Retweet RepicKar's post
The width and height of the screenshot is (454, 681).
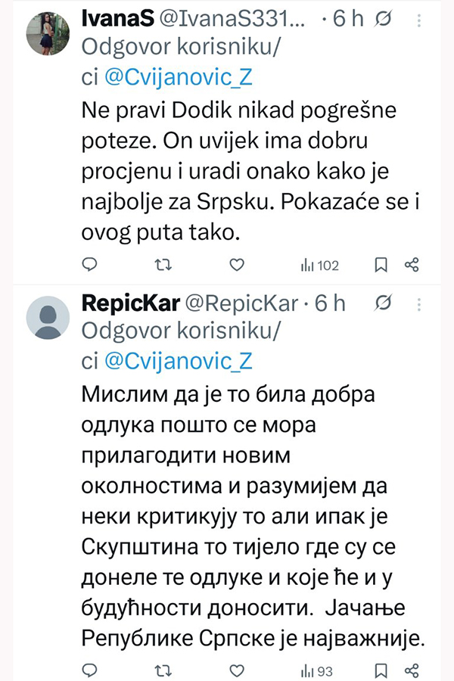pos(162,670)
